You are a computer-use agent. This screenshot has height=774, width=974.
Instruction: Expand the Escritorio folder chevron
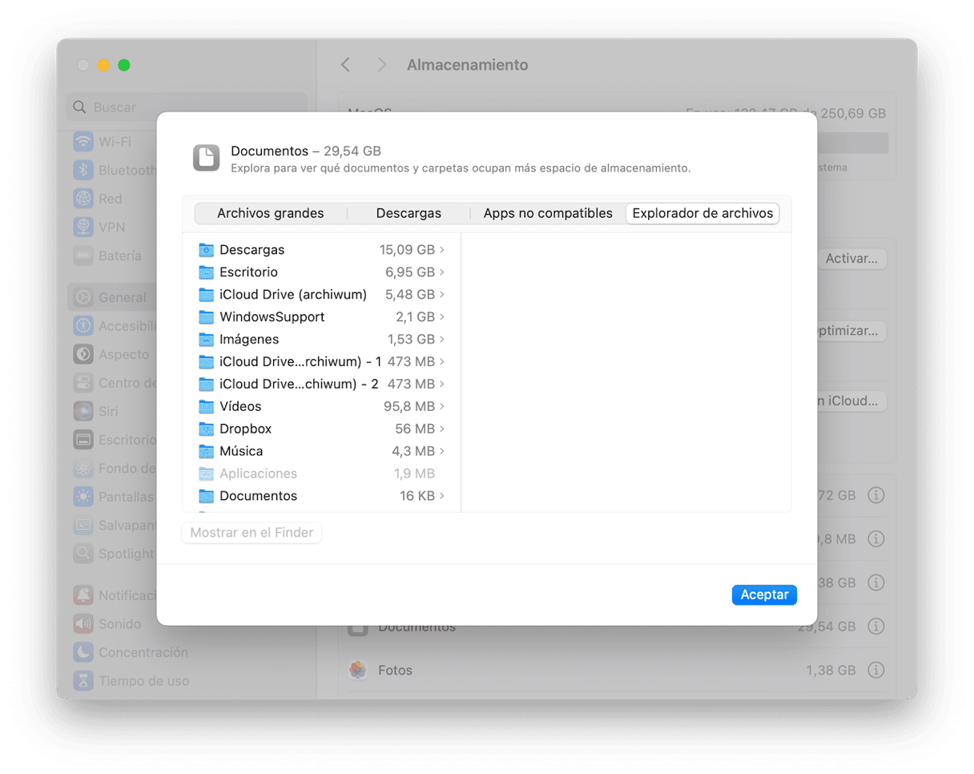click(x=442, y=272)
